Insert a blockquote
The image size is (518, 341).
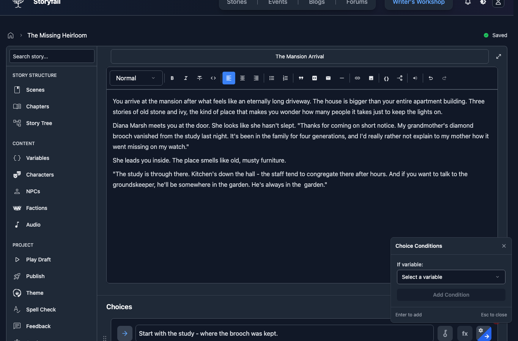click(301, 78)
